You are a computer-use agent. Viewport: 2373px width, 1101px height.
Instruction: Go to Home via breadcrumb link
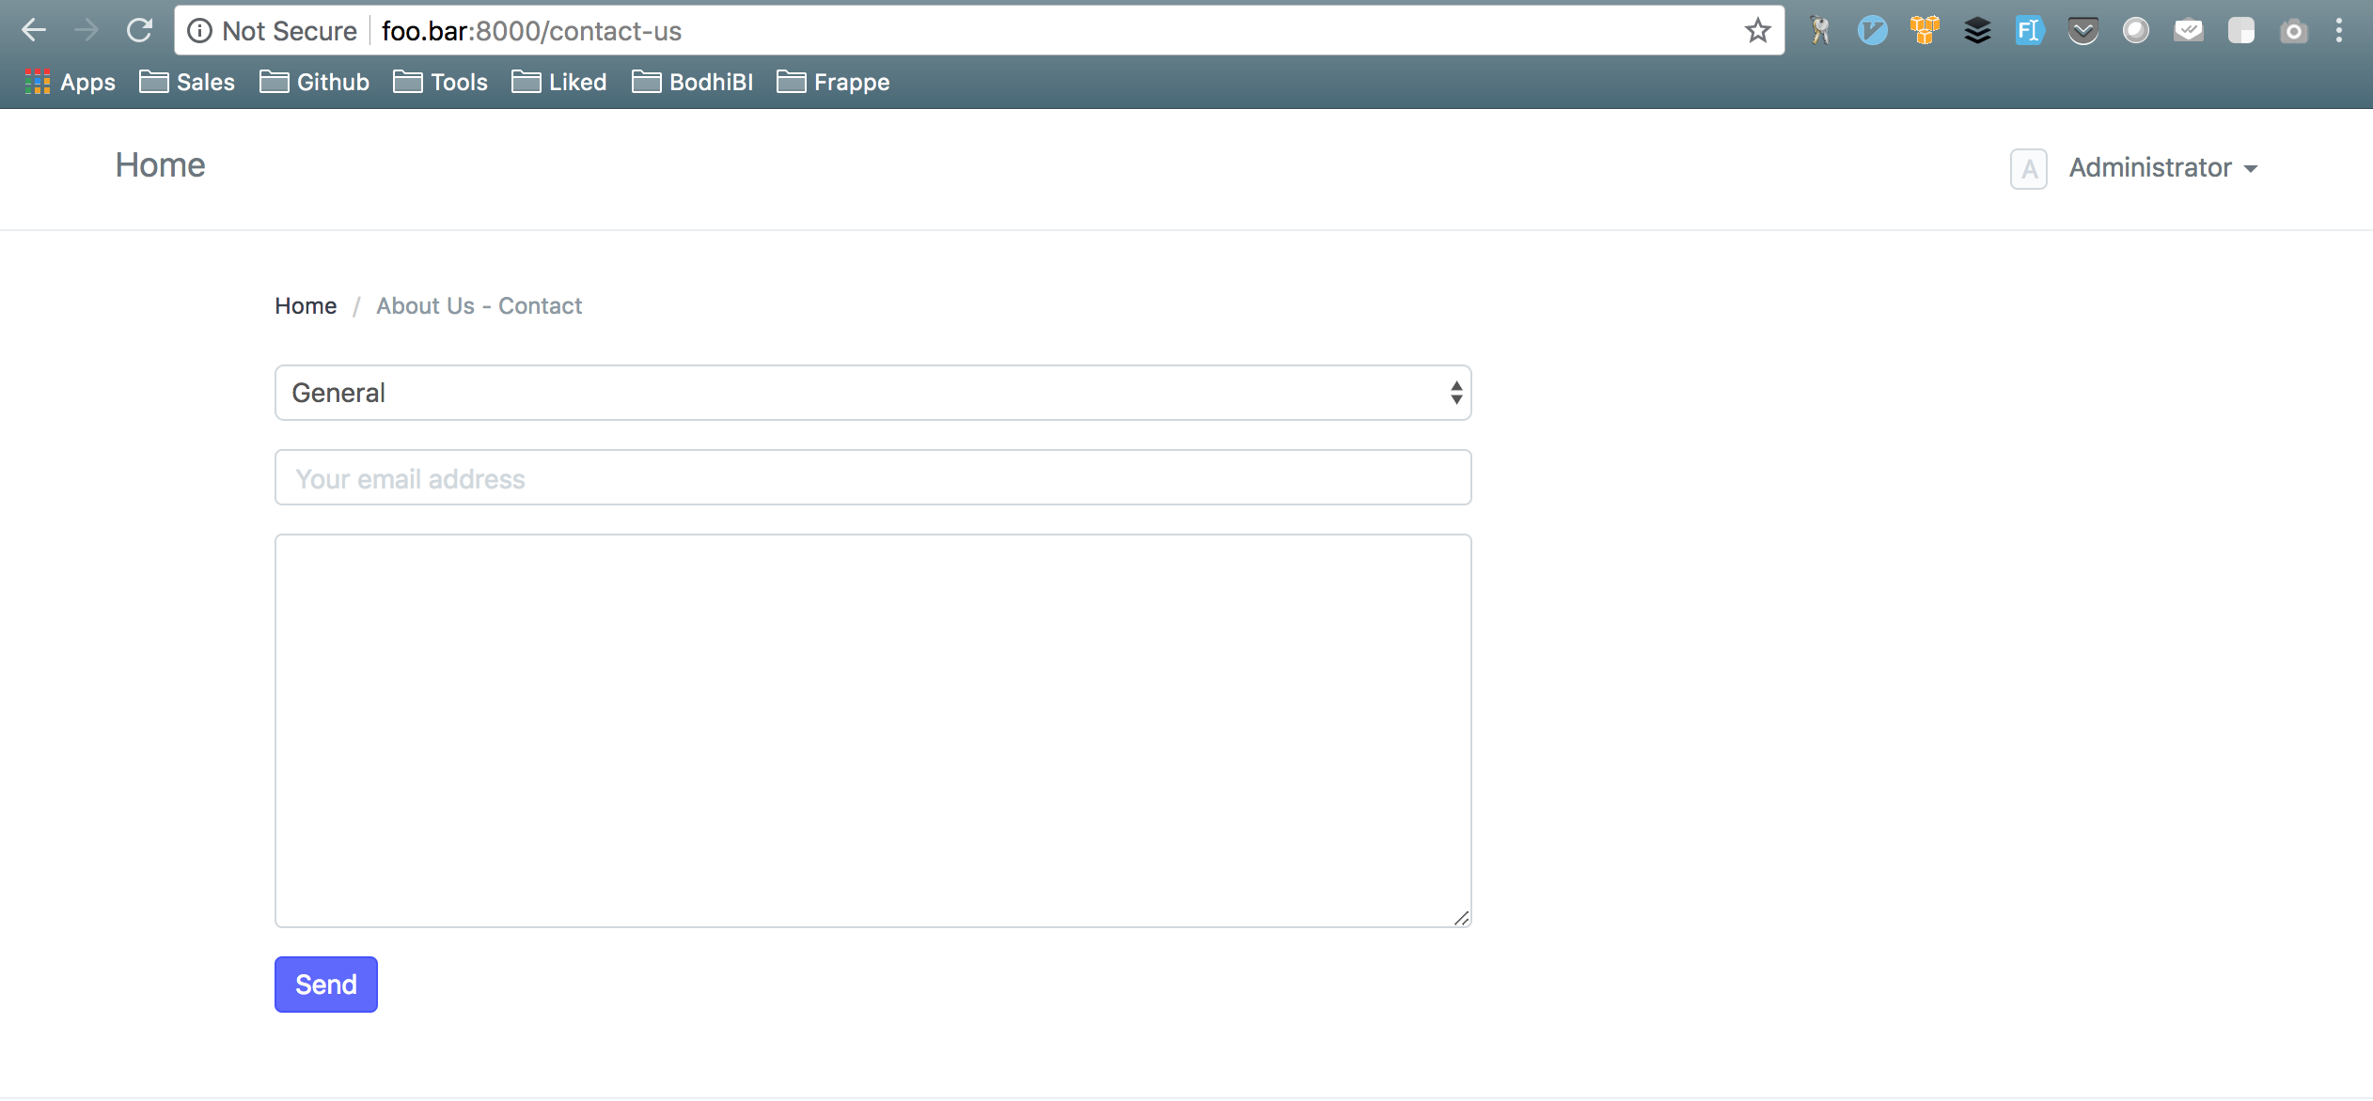(306, 306)
